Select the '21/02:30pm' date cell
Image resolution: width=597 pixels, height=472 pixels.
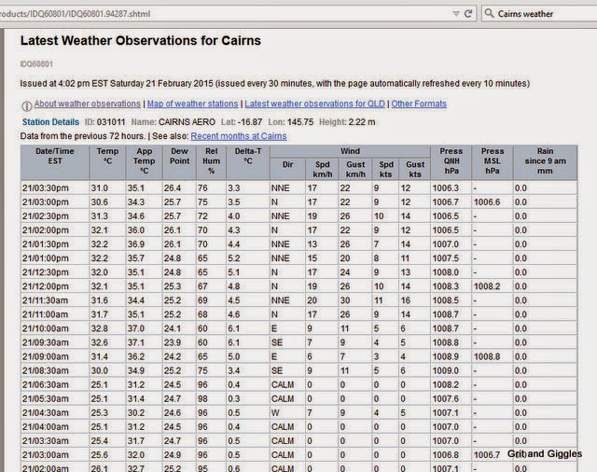click(55, 216)
